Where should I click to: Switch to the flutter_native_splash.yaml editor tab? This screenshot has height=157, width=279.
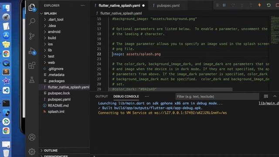[119, 6]
